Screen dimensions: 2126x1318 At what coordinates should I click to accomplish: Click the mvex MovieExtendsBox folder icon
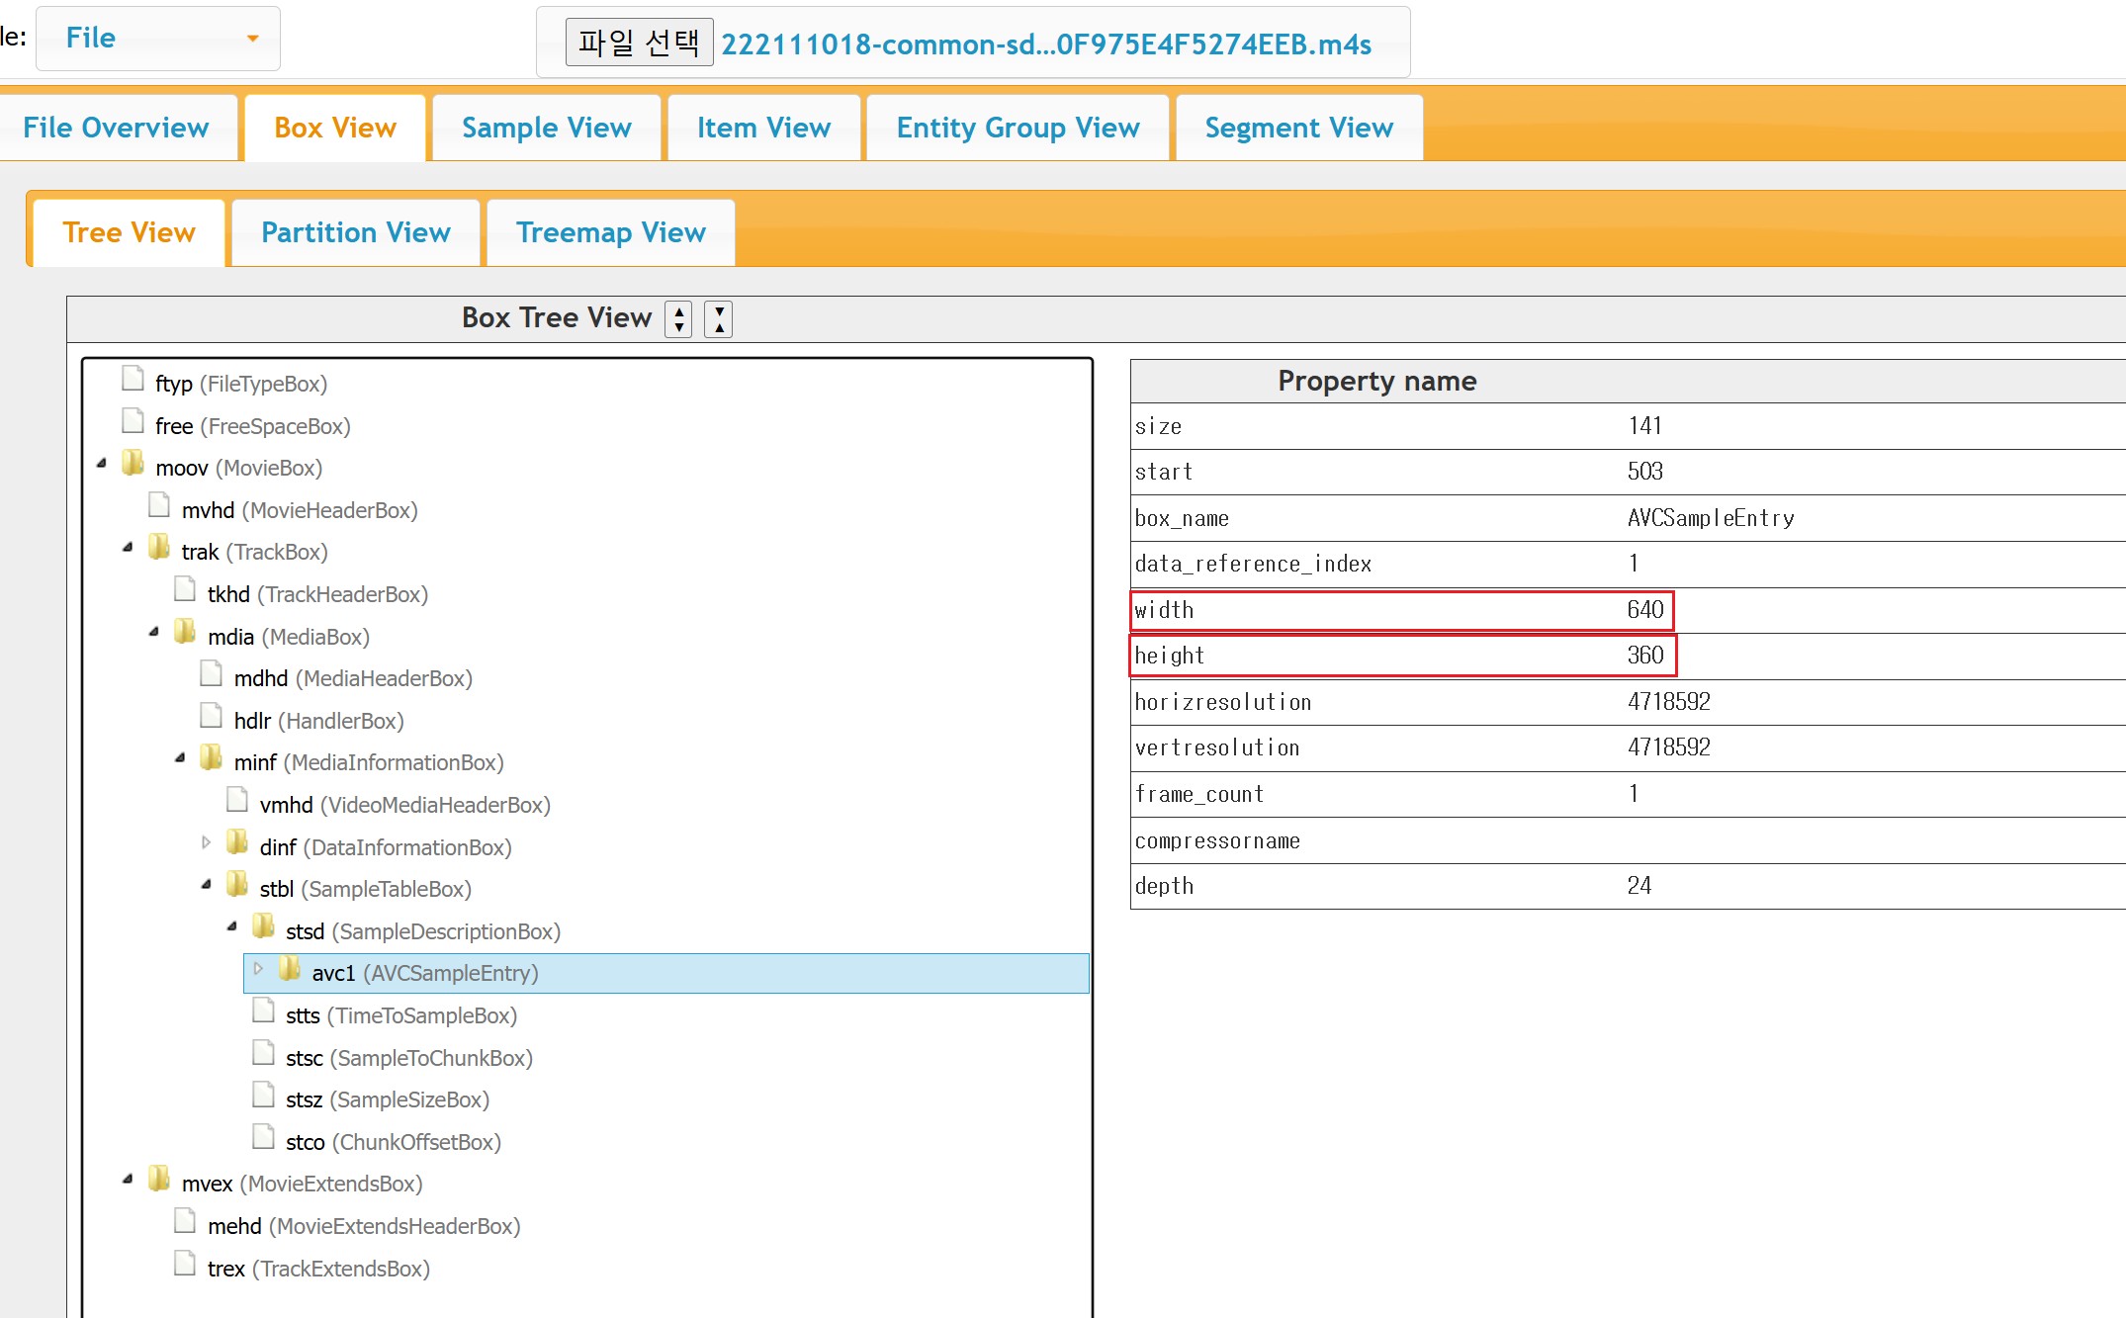coord(158,1180)
